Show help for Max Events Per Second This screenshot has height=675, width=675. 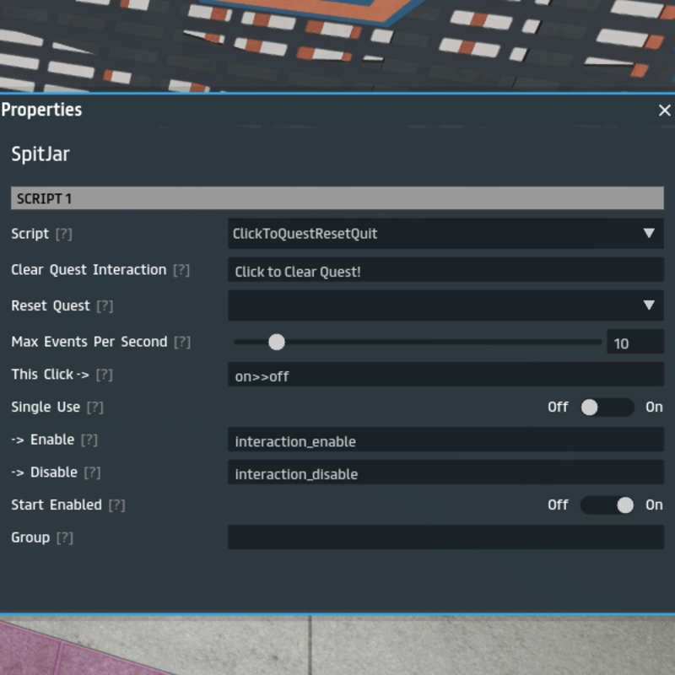(182, 342)
